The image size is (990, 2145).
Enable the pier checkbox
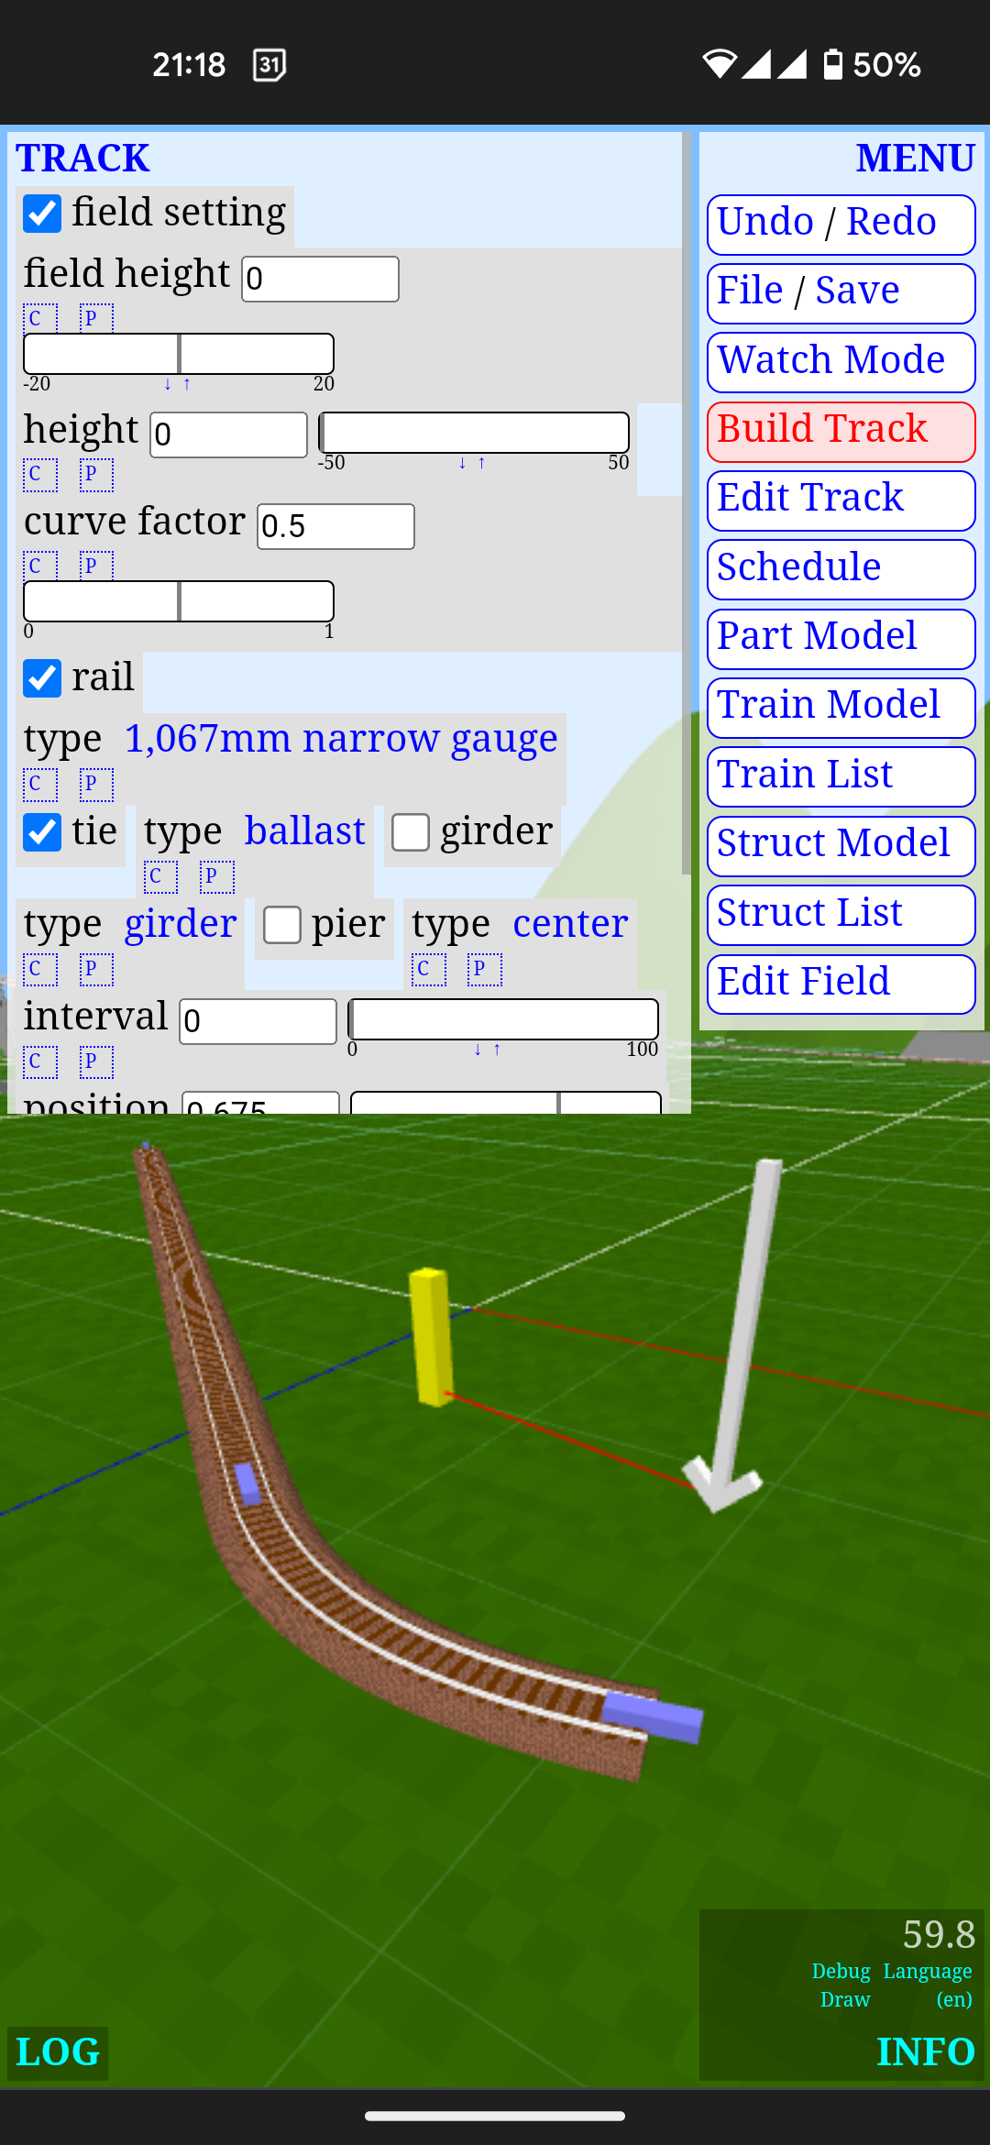[282, 925]
